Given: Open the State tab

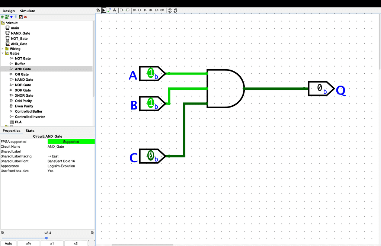Looking at the screenshot, I should [x=30, y=131].
